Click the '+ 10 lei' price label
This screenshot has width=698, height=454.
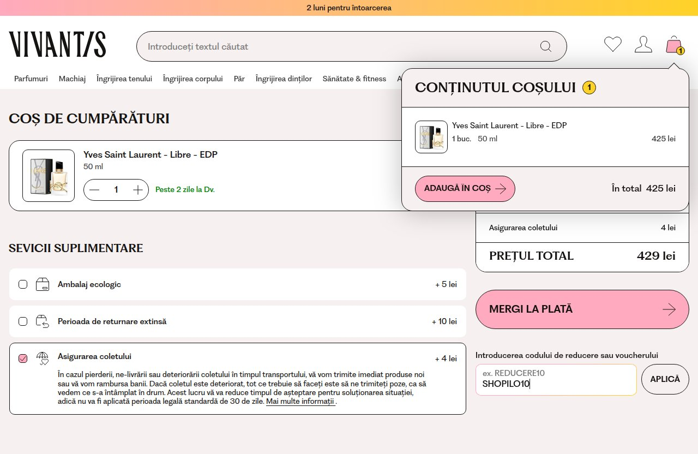(444, 321)
